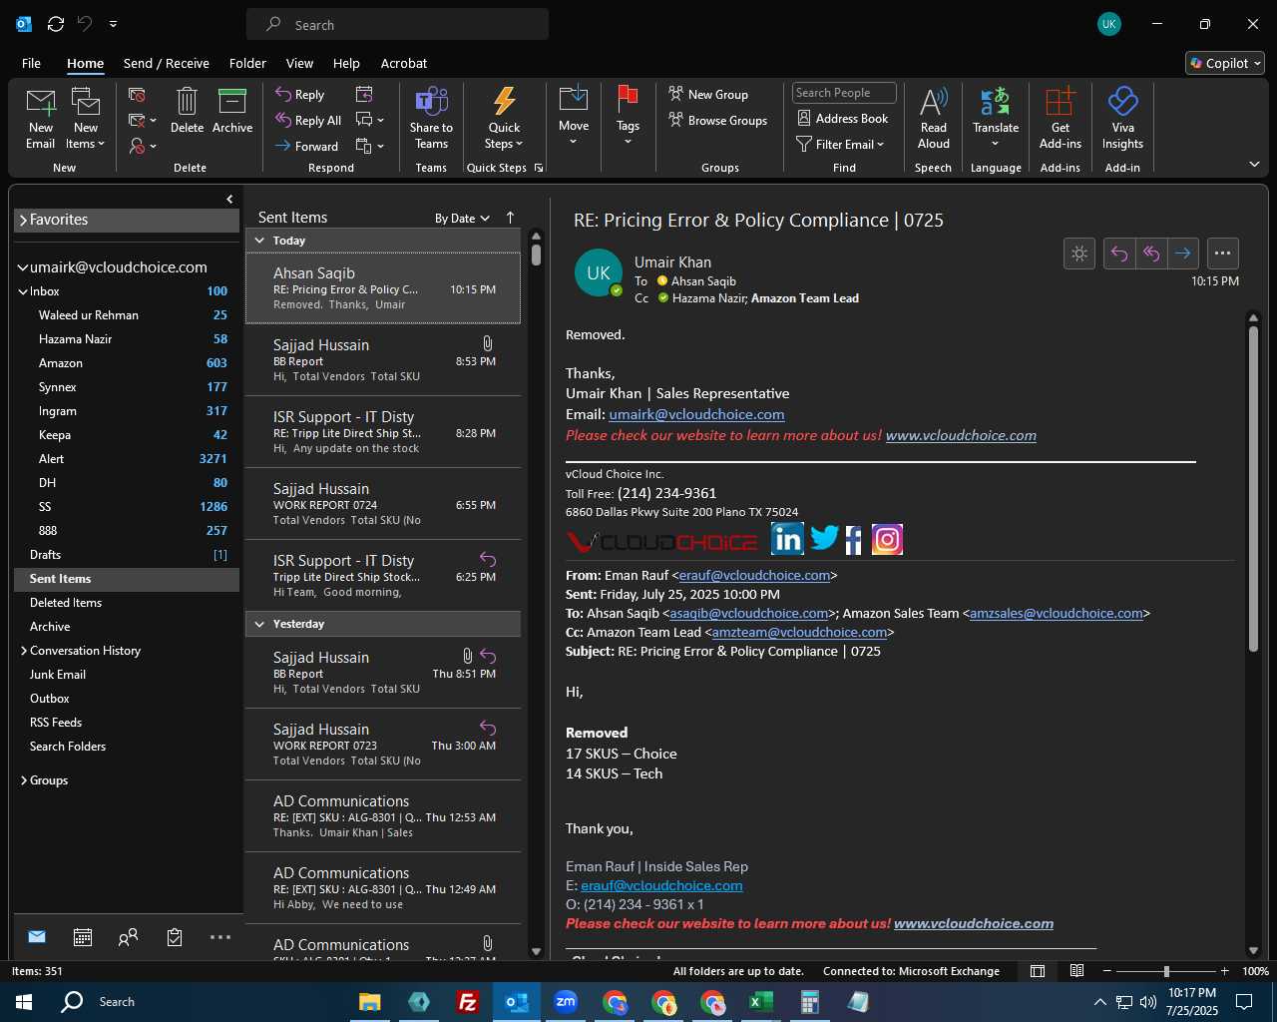The width and height of the screenshot is (1277, 1022).
Task: Click the Search People field
Action: click(x=844, y=93)
